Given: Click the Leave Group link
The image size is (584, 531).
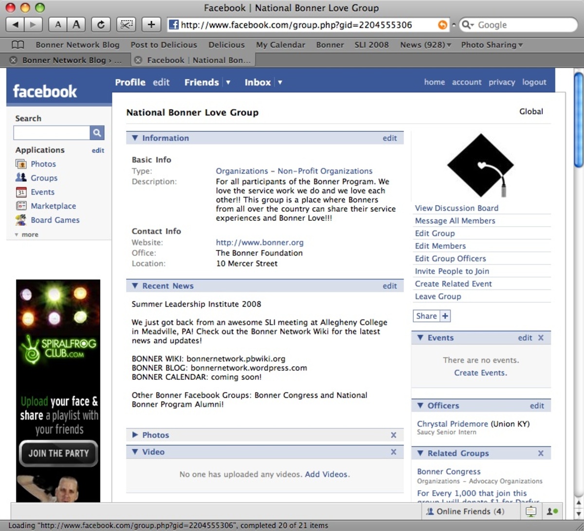Looking at the screenshot, I should click(438, 297).
